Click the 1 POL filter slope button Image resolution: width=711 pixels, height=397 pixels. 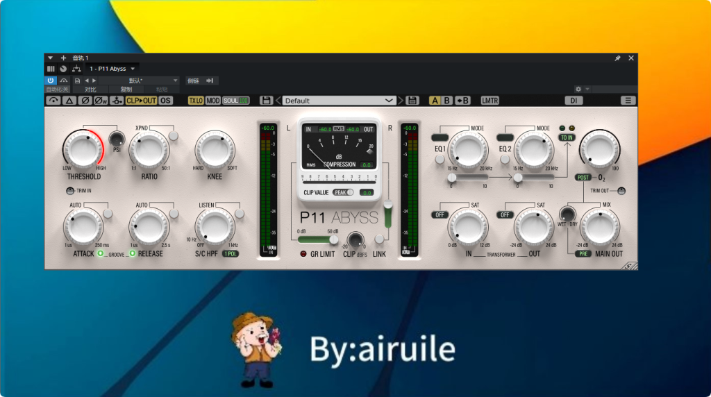tap(231, 254)
